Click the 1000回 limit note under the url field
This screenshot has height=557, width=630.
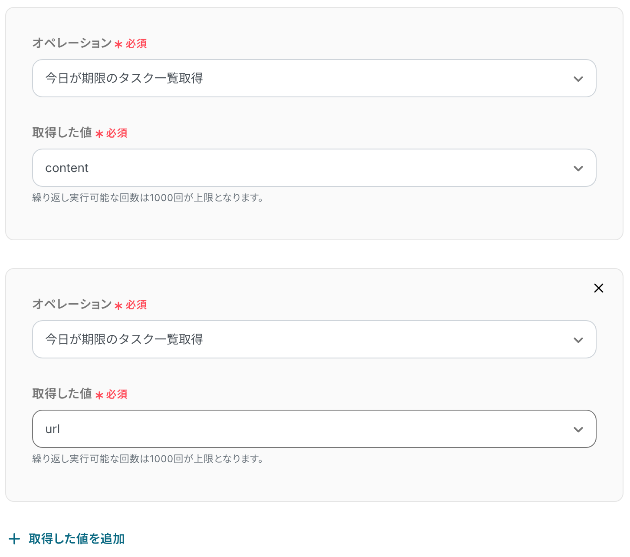click(148, 459)
